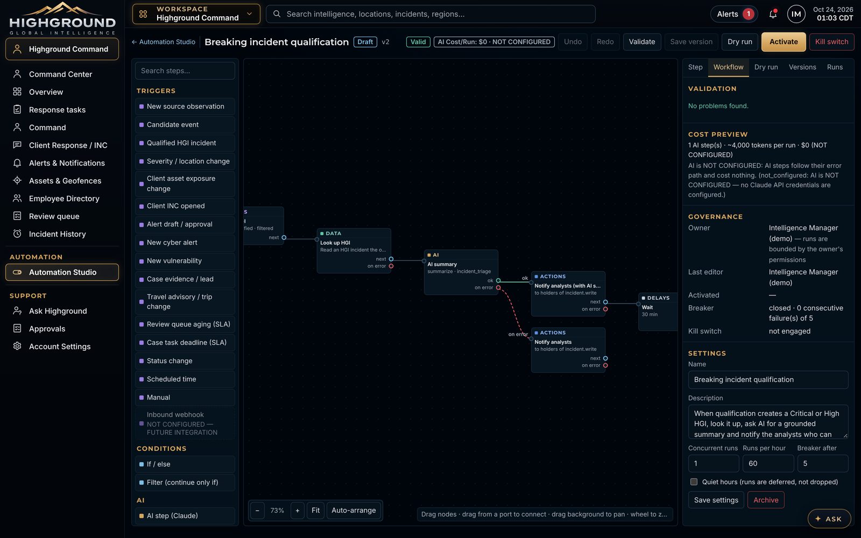Toggle the Quiet hours checkbox
Image resolution: width=861 pixels, height=538 pixels.
[x=694, y=482]
